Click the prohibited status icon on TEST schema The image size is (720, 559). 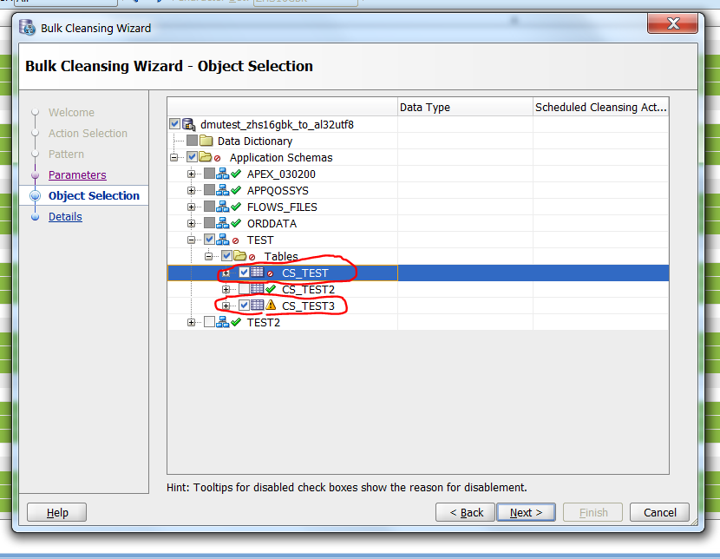click(236, 240)
